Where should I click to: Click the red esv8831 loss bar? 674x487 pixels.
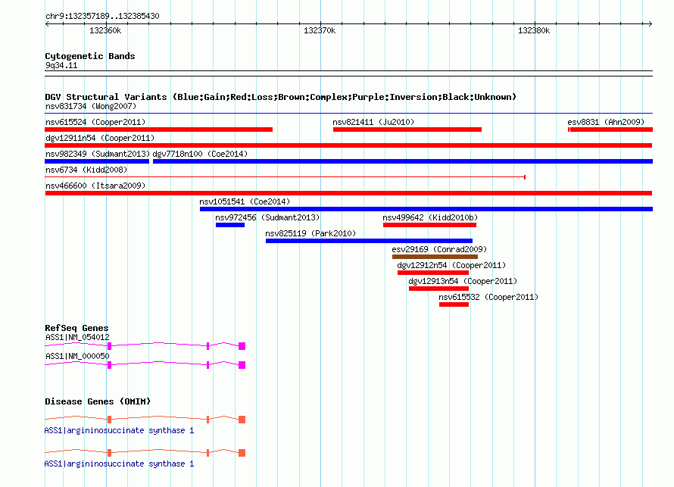coord(610,130)
